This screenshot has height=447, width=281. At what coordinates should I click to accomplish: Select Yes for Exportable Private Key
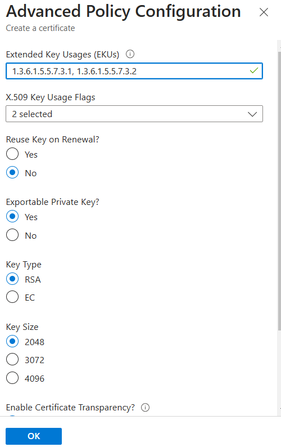coord(12,216)
